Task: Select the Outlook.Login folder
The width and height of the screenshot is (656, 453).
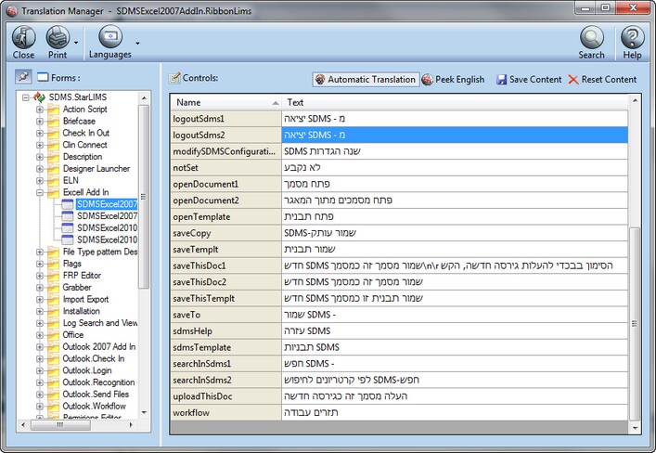Action: tap(87, 370)
